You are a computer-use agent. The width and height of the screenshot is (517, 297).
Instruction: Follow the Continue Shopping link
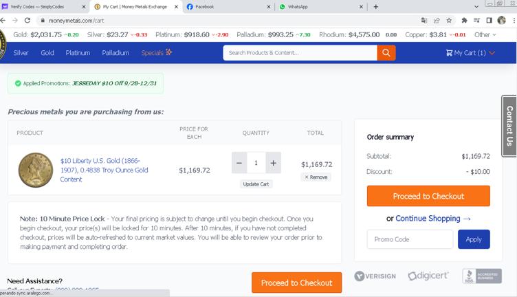point(433,219)
